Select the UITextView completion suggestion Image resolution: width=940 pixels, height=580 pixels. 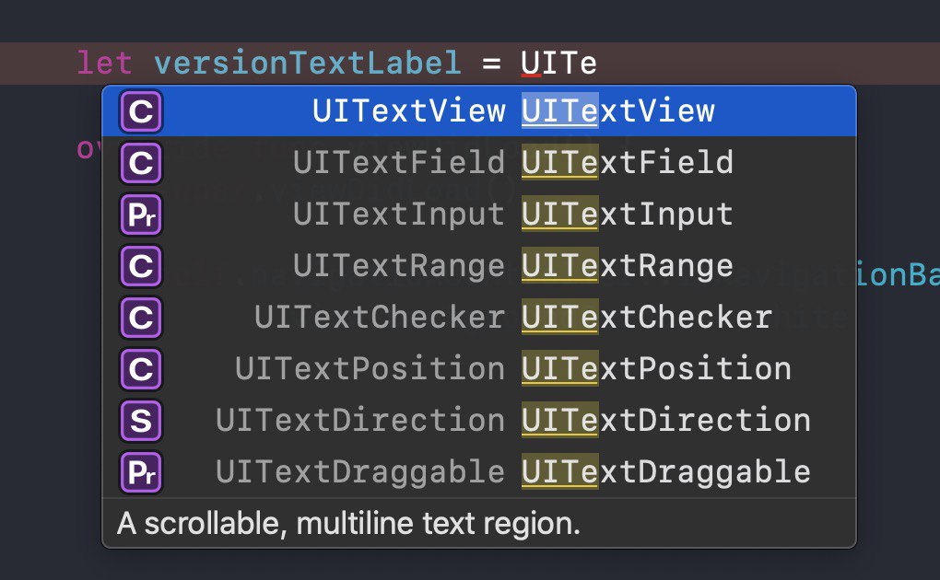(479, 111)
